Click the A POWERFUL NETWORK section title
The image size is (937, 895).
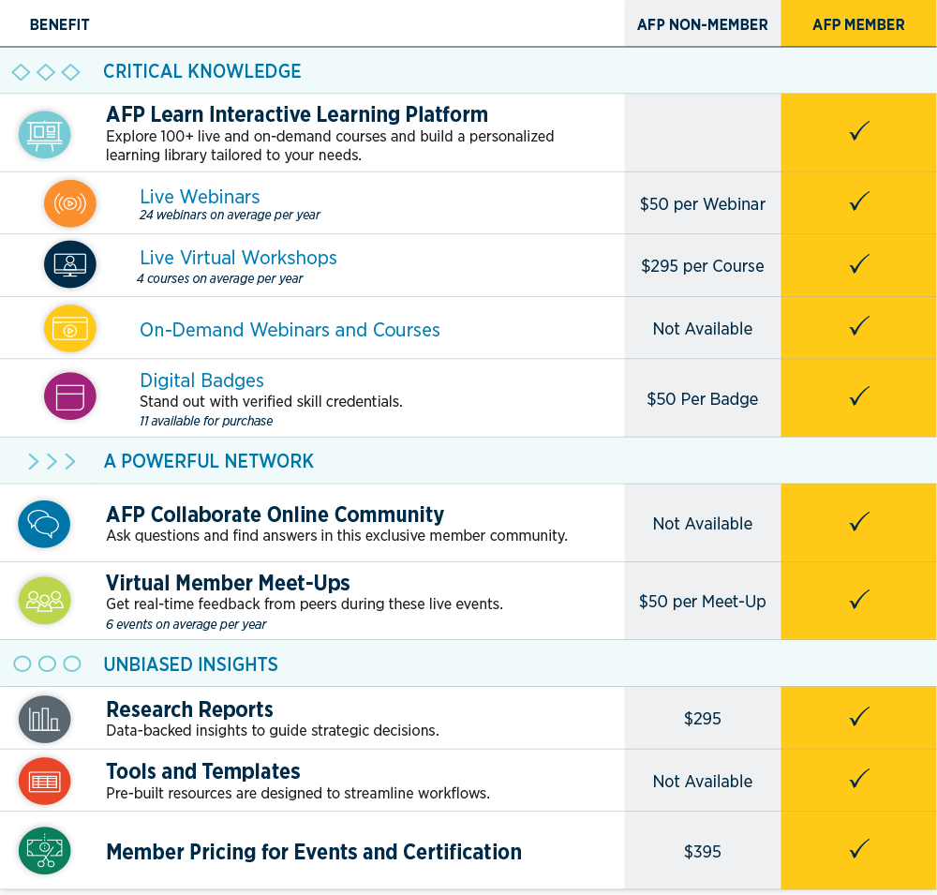209,461
